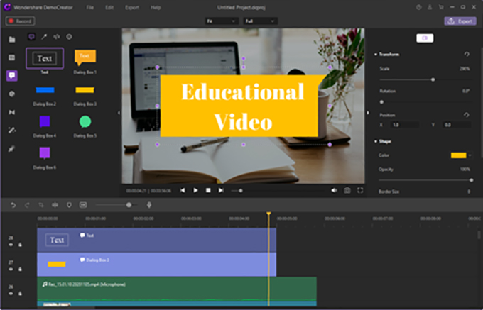The width and height of the screenshot is (483, 310).
Task: Click the Record button
Action: (21, 21)
